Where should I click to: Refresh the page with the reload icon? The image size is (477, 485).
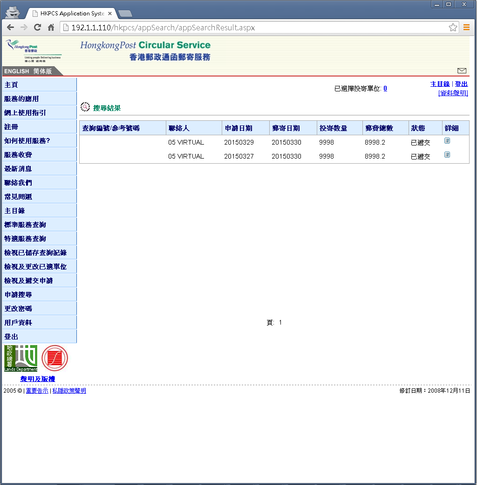click(x=37, y=28)
